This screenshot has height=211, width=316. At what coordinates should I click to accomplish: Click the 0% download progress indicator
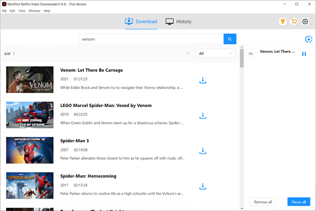251,54
